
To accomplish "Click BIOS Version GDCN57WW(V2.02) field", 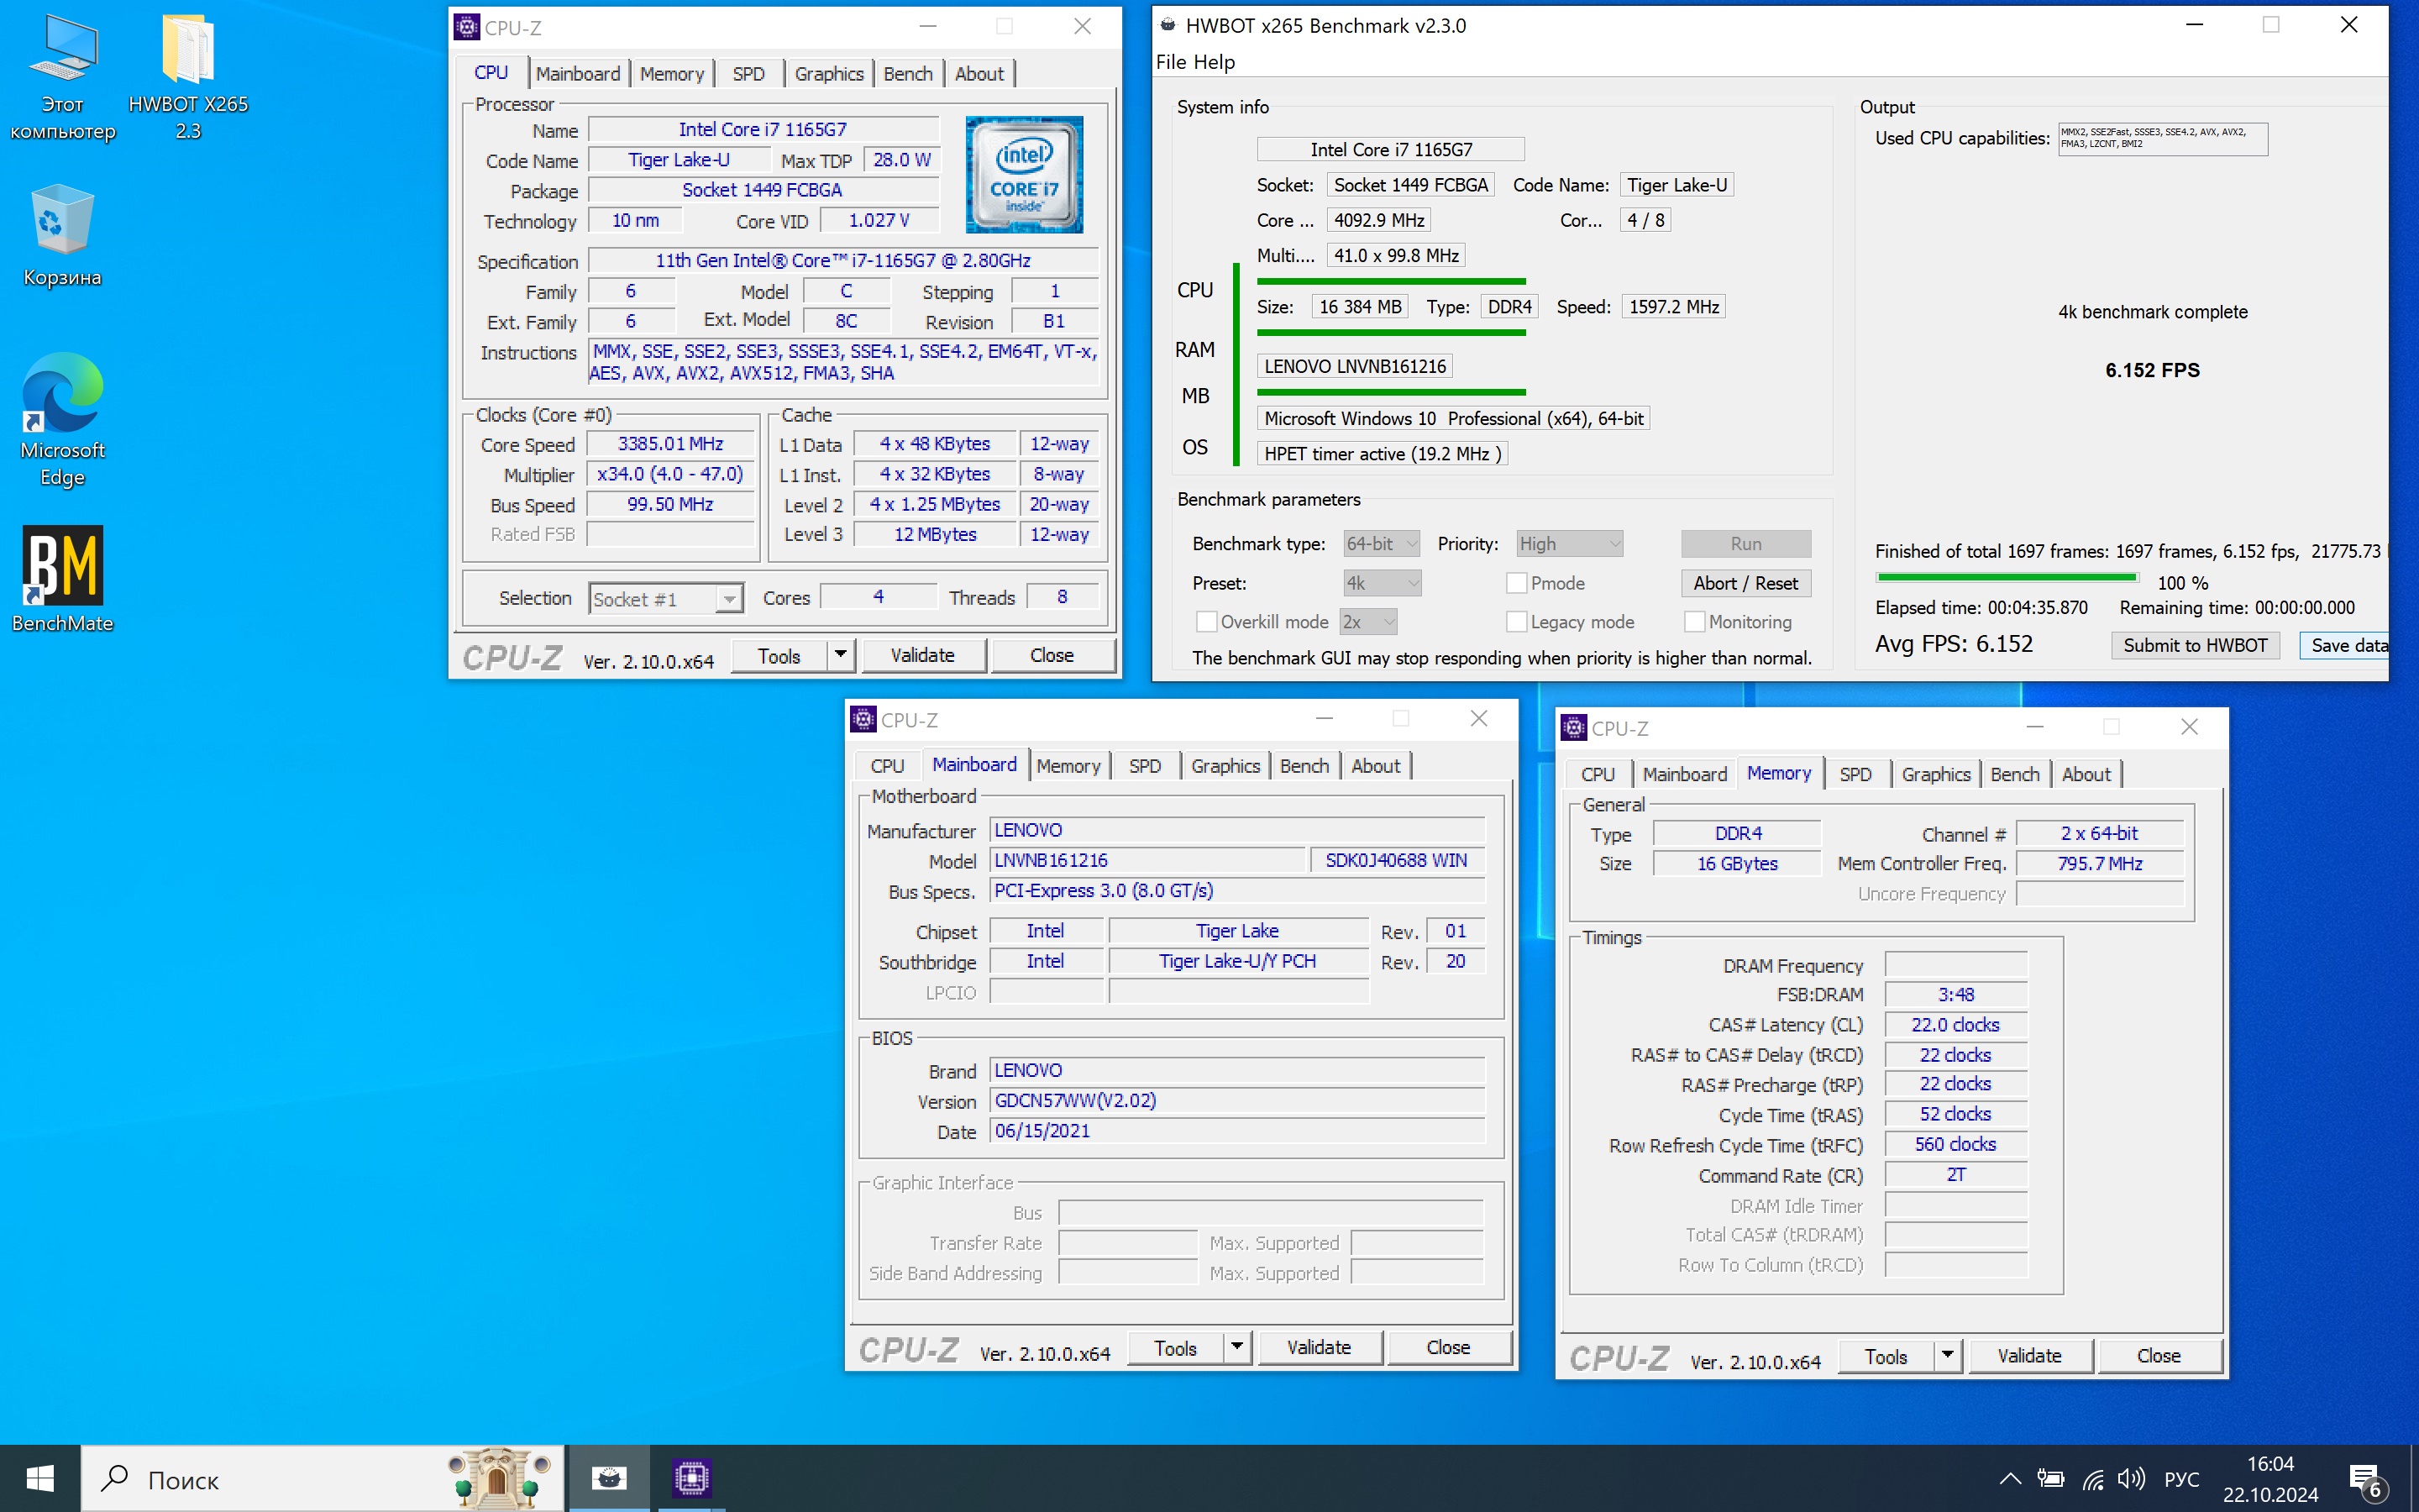I will (x=1237, y=1100).
